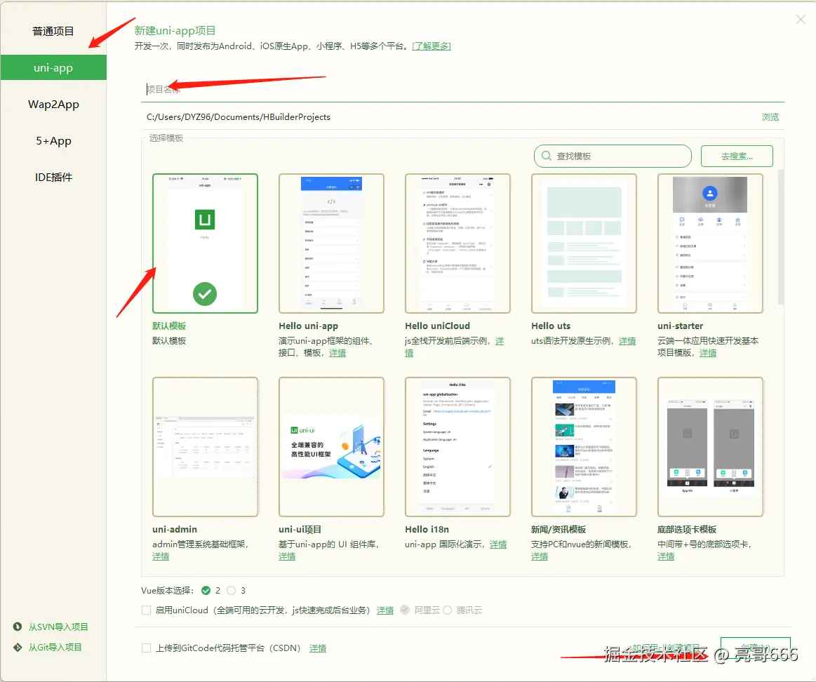Enable the 启用uniCloud checkbox
816x682 pixels.
pyautogui.click(x=146, y=610)
